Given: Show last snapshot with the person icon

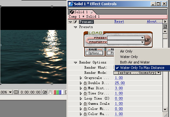Looking at the screenshot, I should (50, 92).
